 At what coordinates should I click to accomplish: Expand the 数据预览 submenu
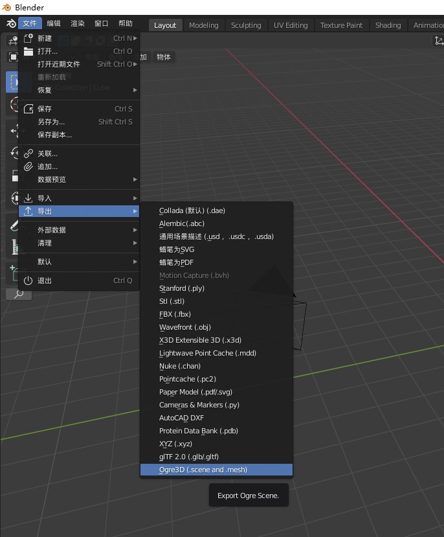pos(79,179)
